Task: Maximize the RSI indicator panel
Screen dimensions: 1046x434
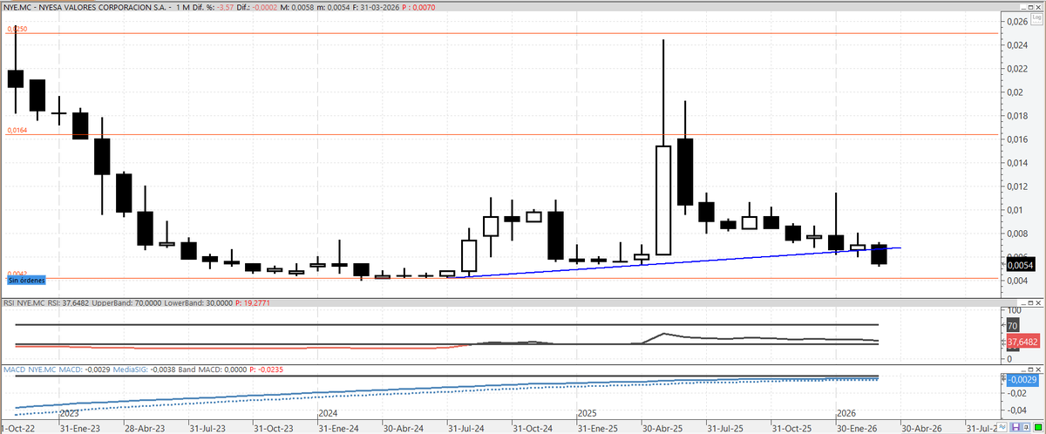Action: coord(1030,302)
